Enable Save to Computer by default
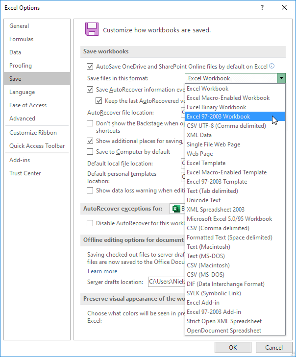Image resolution: width=296 pixels, height=357 pixels. 90,152
